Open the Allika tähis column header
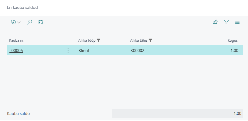This screenshot has width=248, height=121. (139, 40)
